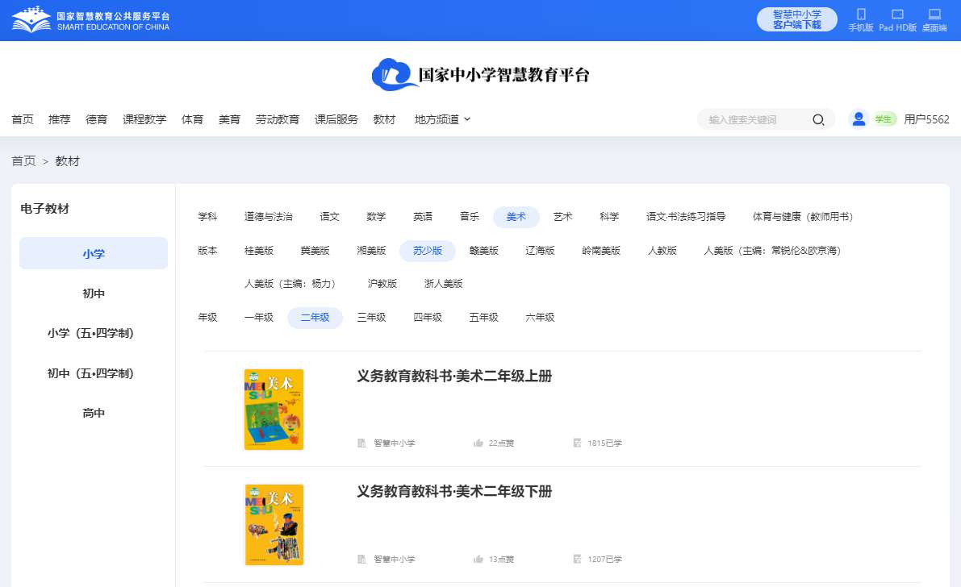Open the 推荐 navigation item
961x587 pixels.
60,119
